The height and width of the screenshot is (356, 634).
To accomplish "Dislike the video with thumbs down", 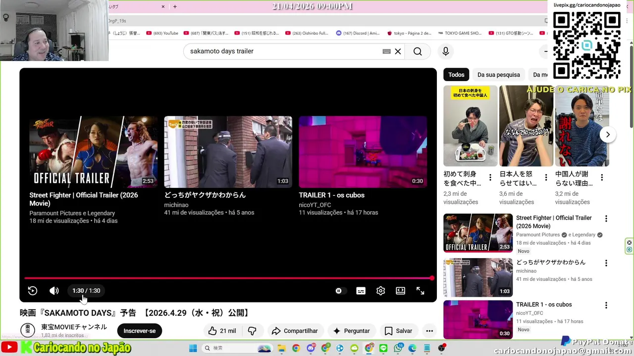I will pos(252,331).
